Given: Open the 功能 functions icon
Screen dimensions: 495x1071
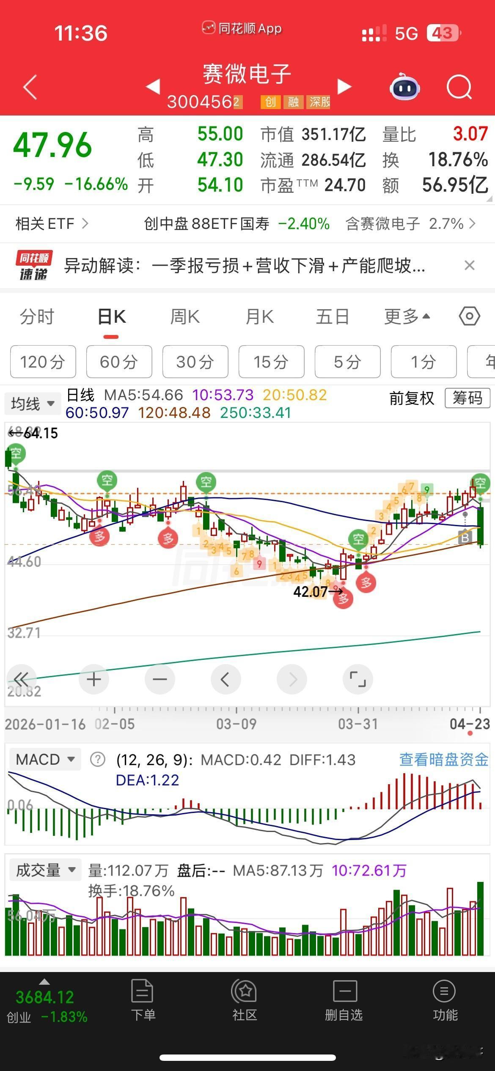Looking at the screenshot, I should (x=445, y=1000).
